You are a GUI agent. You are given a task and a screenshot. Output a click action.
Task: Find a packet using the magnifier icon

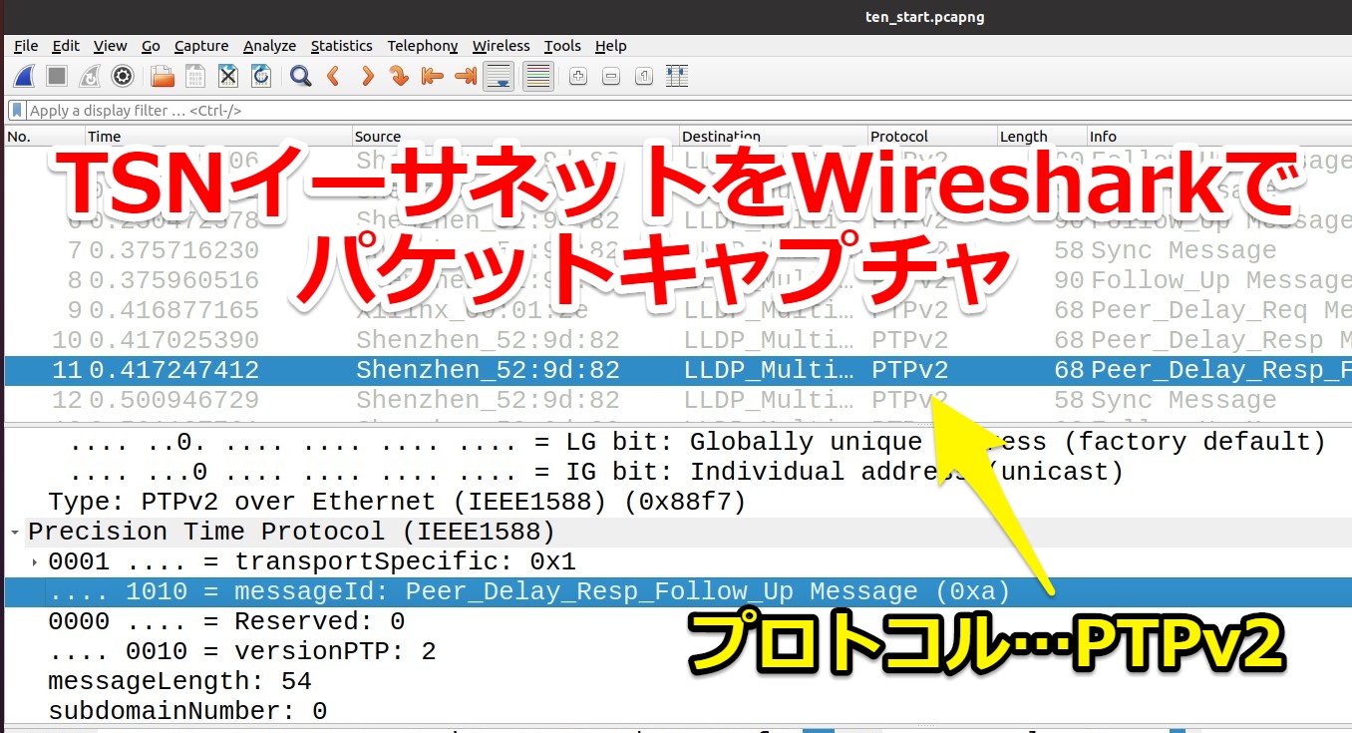click(300, 76)
